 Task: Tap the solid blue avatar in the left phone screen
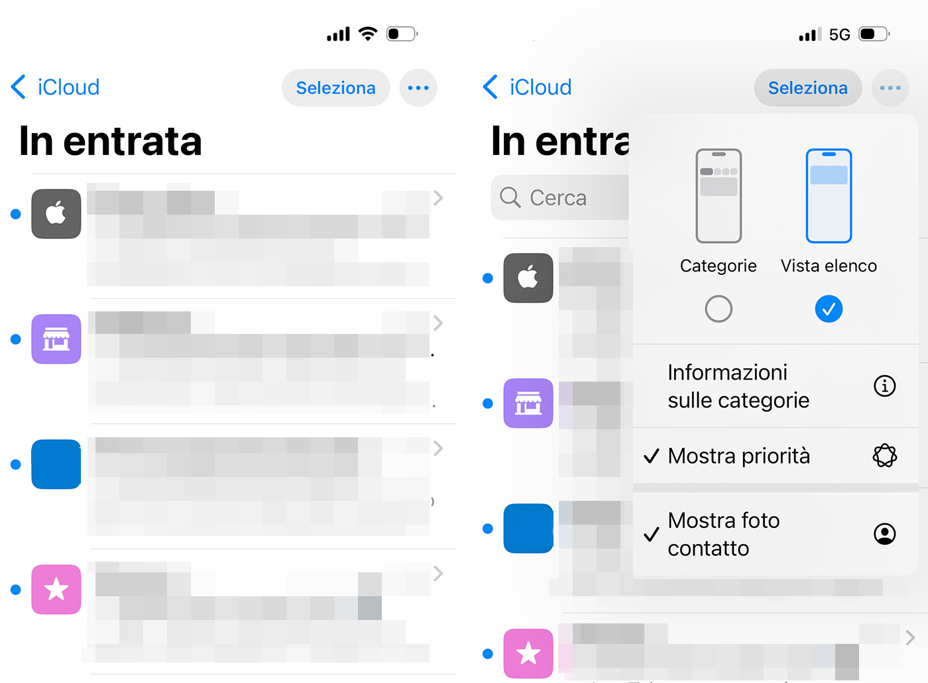tap(56, 464)
